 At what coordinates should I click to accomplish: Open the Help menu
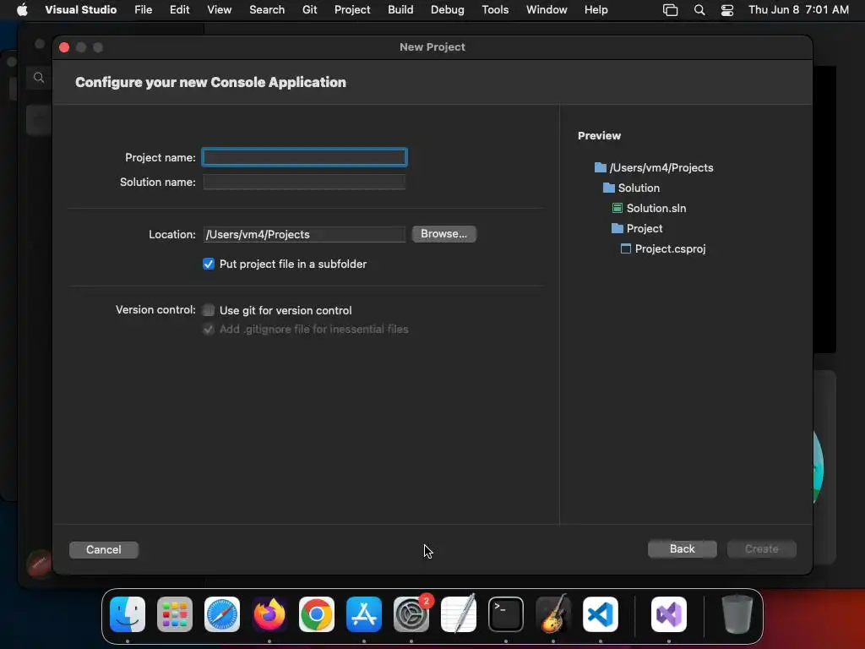(596, 10)
